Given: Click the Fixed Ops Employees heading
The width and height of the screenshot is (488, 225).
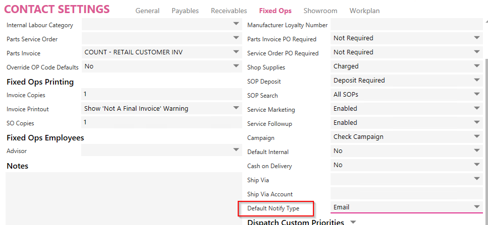Looking at the screenshot, I should coord(45,138).
